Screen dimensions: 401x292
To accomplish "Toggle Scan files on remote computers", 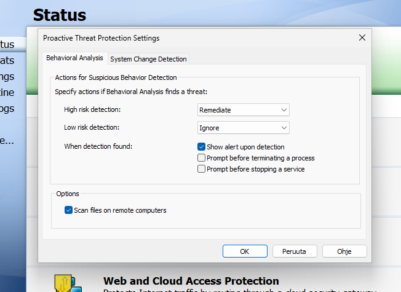I will [x=68, y=210].
